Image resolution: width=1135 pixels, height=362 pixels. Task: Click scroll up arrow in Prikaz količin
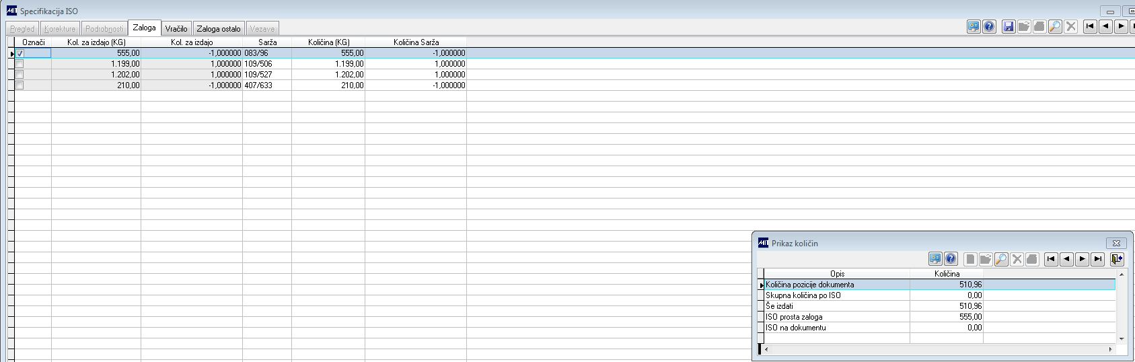point(1121,275)
